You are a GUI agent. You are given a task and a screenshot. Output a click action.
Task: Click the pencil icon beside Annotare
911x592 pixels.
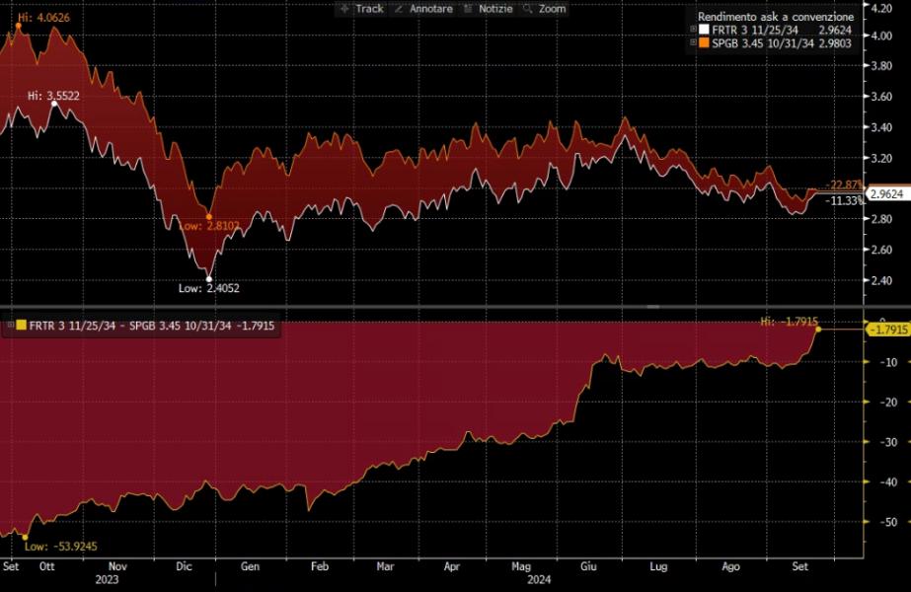click(399, 9)
